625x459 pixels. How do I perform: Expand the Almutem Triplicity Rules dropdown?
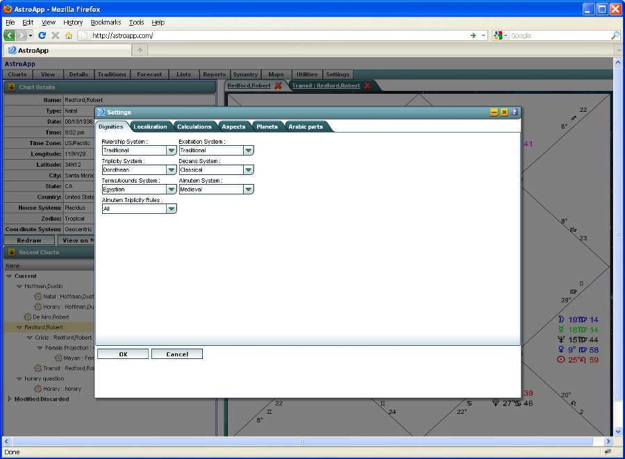click(x=171, y=208)
